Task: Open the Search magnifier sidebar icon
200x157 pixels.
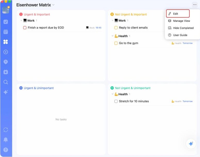Action: click(6, 82)
